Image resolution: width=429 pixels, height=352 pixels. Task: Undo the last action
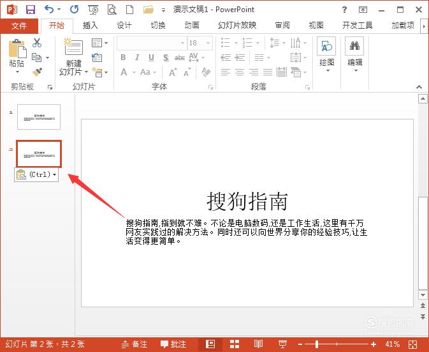49,10
